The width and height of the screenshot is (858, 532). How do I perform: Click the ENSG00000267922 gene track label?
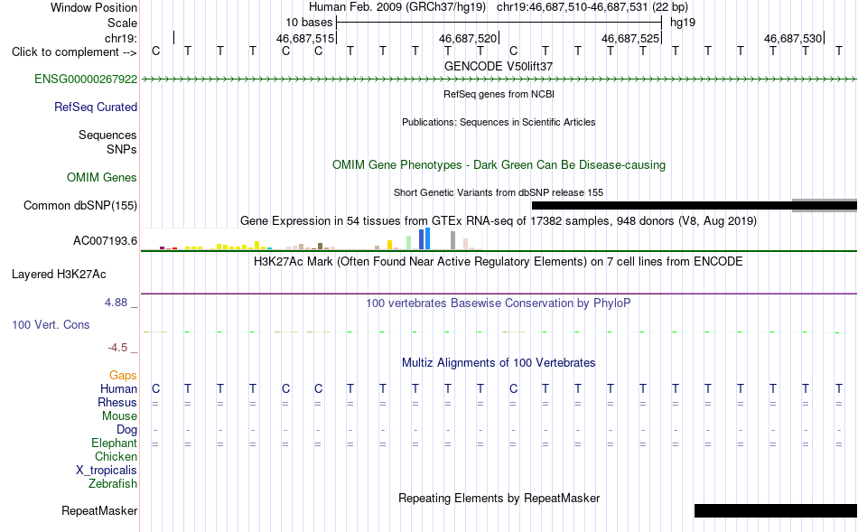86,79
